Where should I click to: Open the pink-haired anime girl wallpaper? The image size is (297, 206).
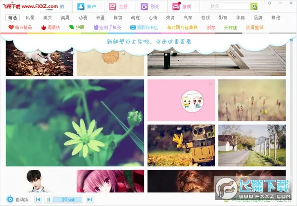tap(110, 181)
